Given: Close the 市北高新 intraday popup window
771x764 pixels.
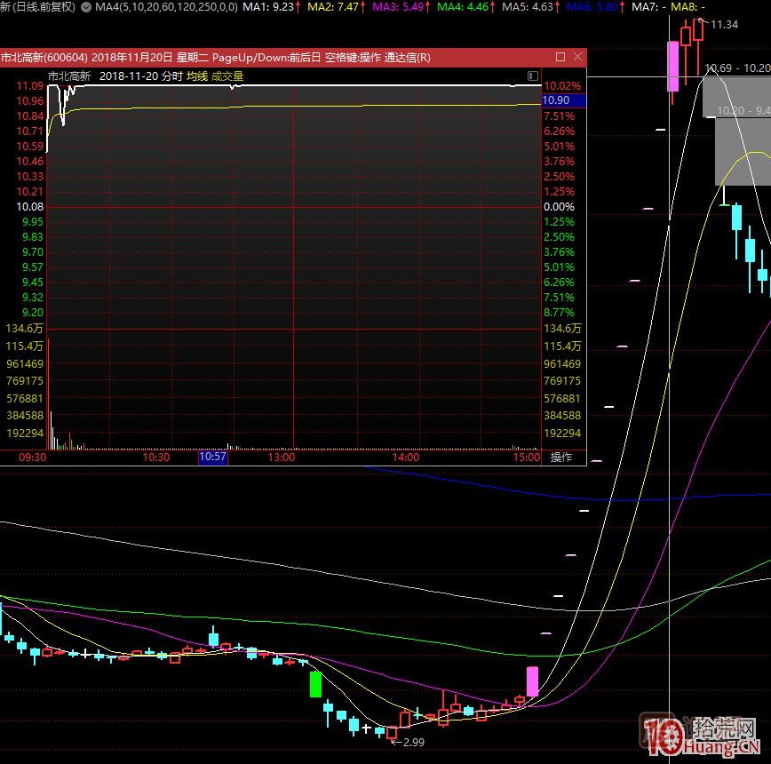Looking at the screenshot, I should (x=577, y=57).
